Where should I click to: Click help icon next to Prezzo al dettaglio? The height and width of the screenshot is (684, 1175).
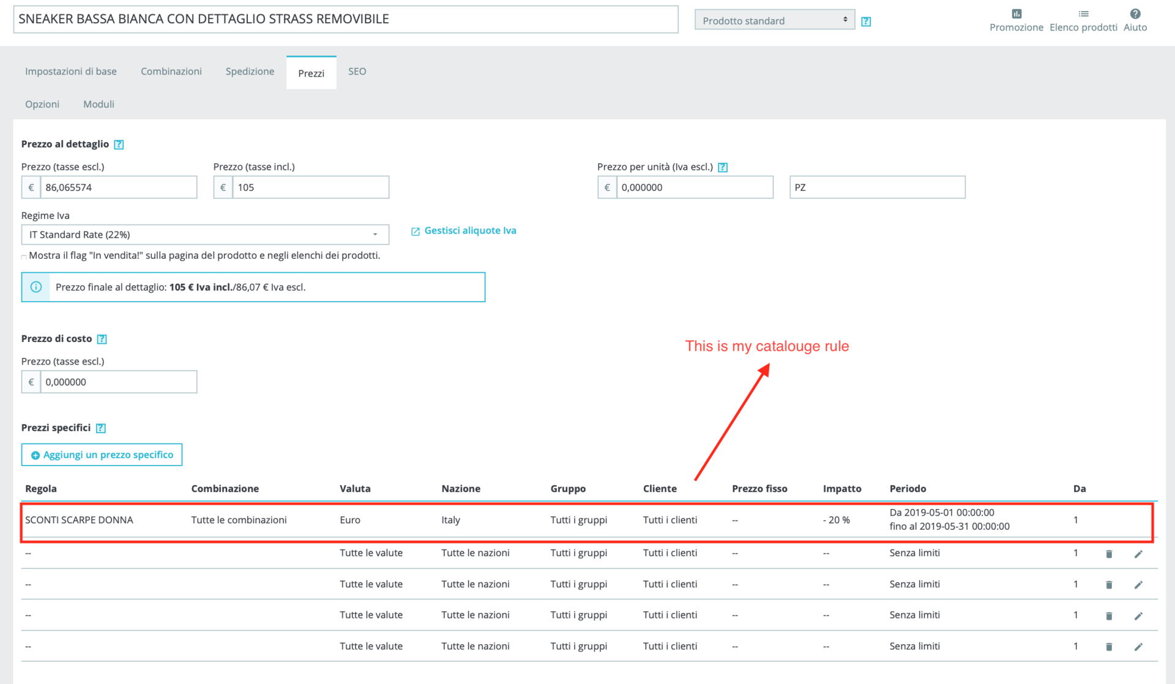coord(119,145)
